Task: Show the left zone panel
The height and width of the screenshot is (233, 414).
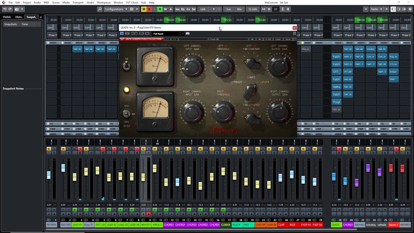Action: tap(393, 9)
